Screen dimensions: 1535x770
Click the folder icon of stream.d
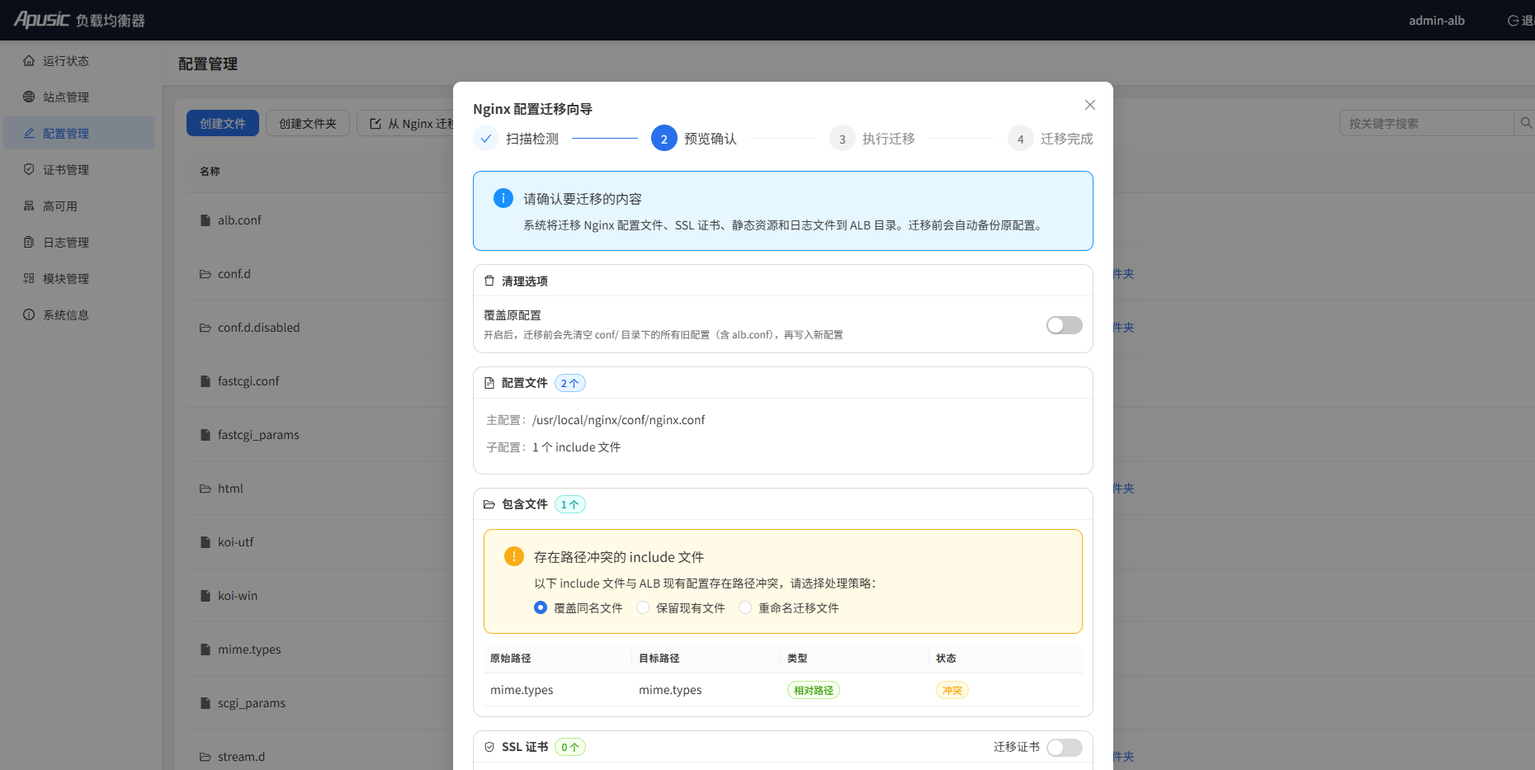pos(205,757)
